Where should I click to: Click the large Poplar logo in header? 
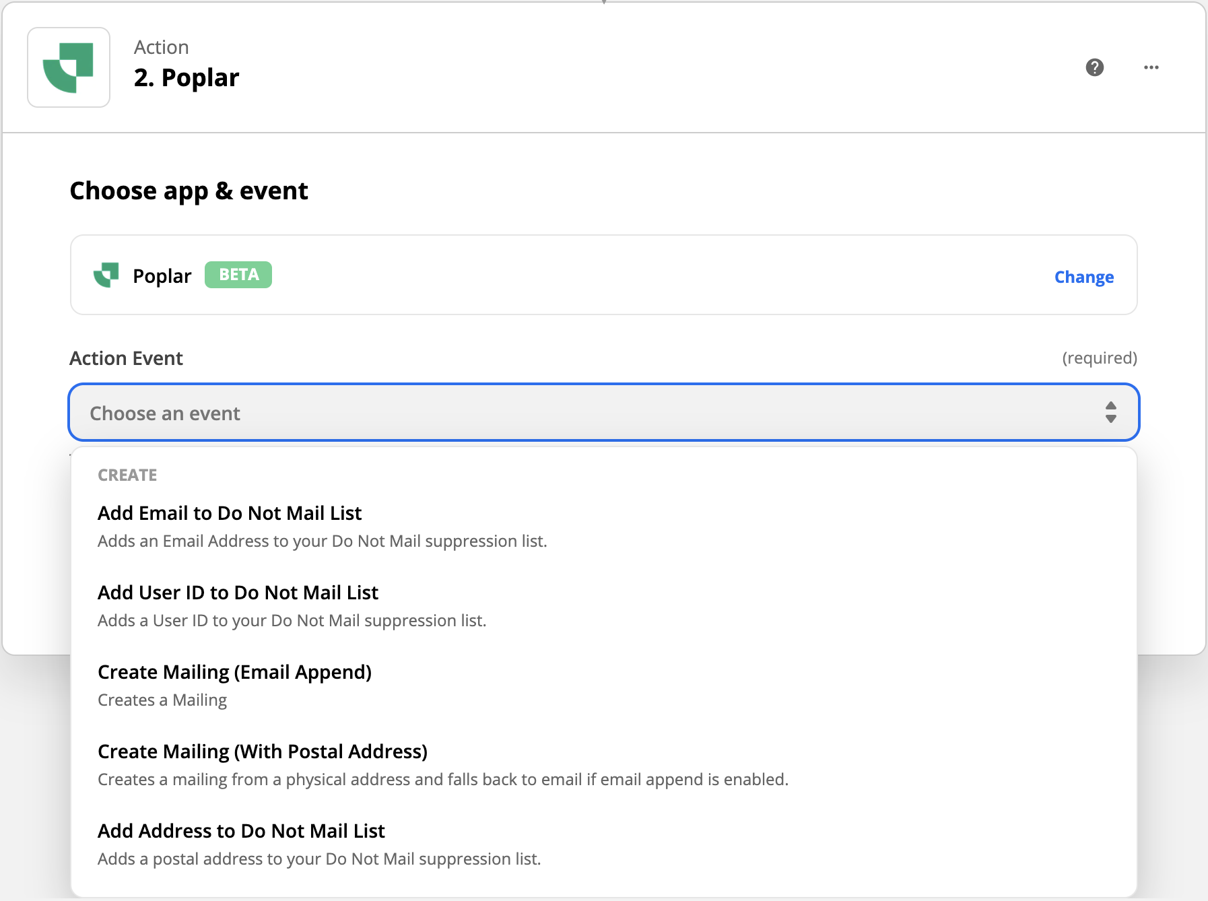[x=69, y=67]
